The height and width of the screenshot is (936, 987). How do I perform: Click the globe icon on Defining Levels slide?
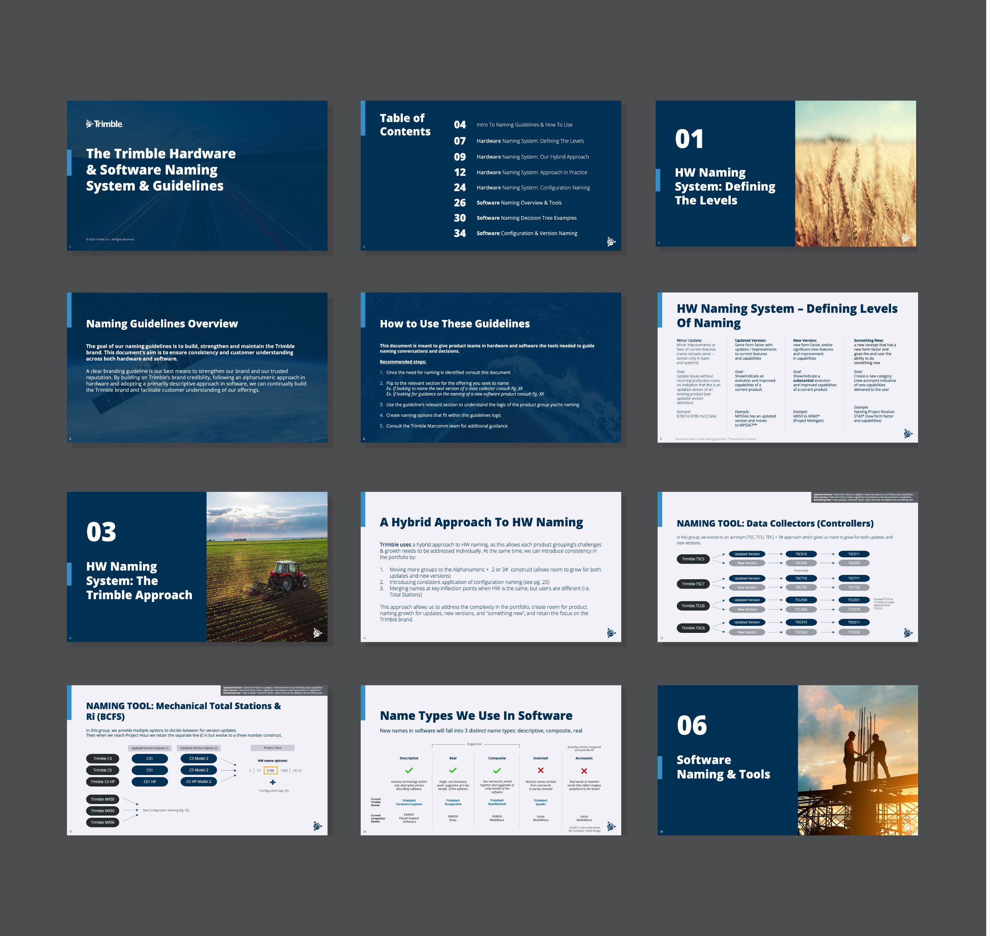pos(908,434)
